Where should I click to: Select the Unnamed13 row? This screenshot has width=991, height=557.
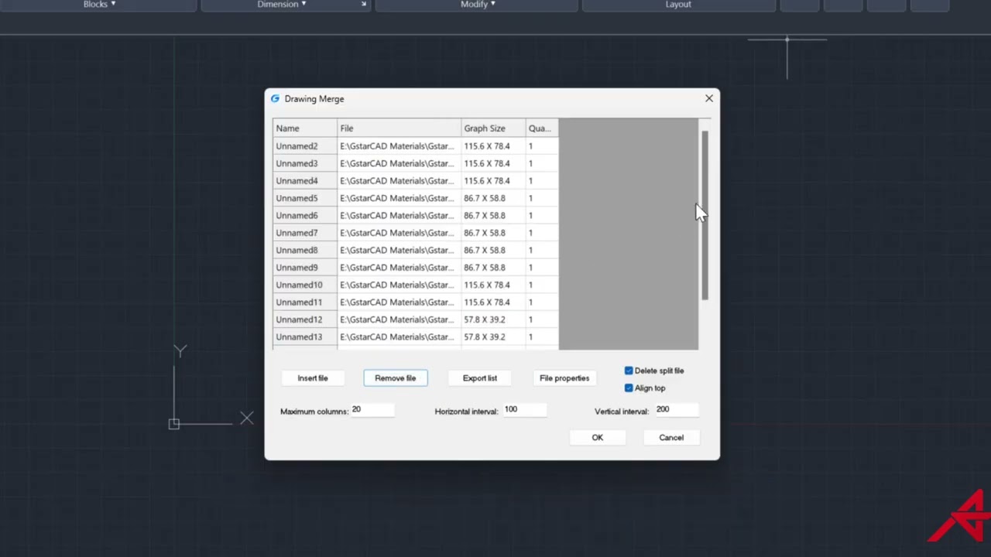pyautogui.click(x=416, y=337)
